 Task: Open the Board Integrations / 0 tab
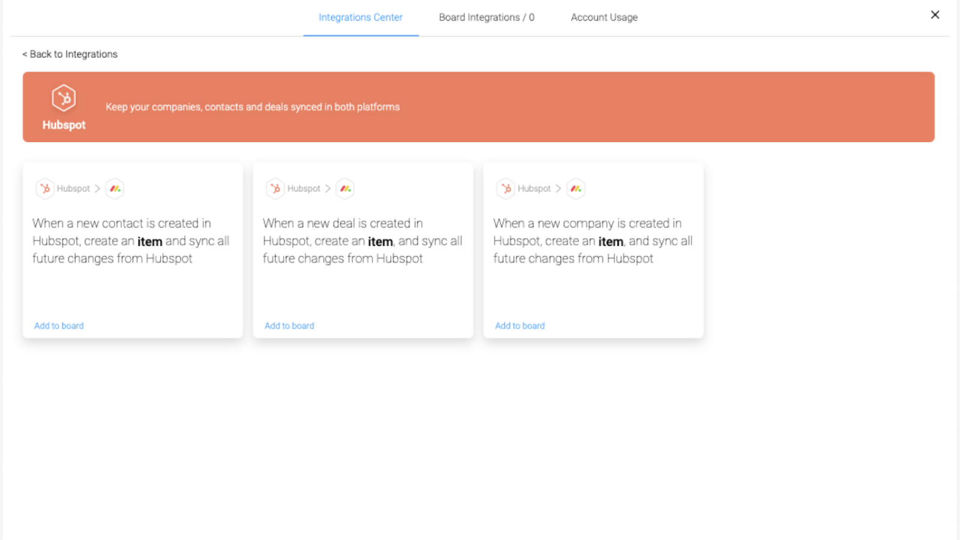click(487, 17)
